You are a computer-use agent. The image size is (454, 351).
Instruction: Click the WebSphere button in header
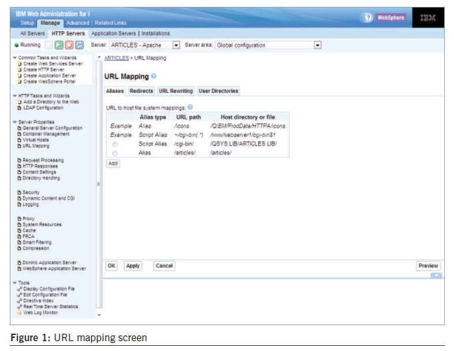391,18
